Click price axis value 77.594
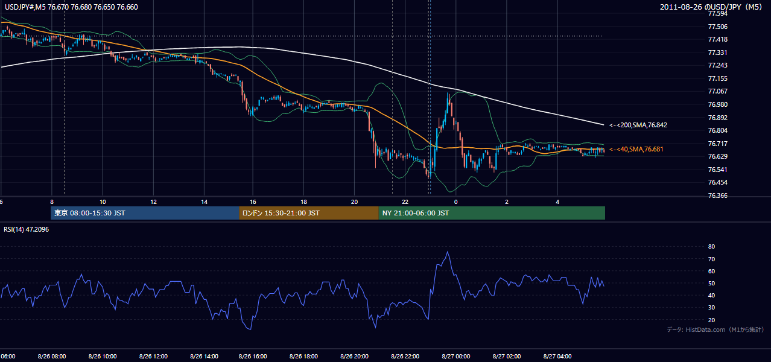Image resolution: width=771 pixels, height=362 pixels. (717, 13)
